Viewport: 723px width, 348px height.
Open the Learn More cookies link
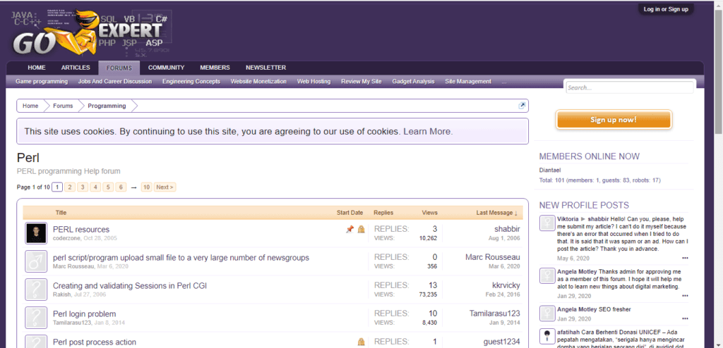(x=427, y=132)
